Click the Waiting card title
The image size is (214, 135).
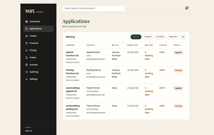[70, 37]
